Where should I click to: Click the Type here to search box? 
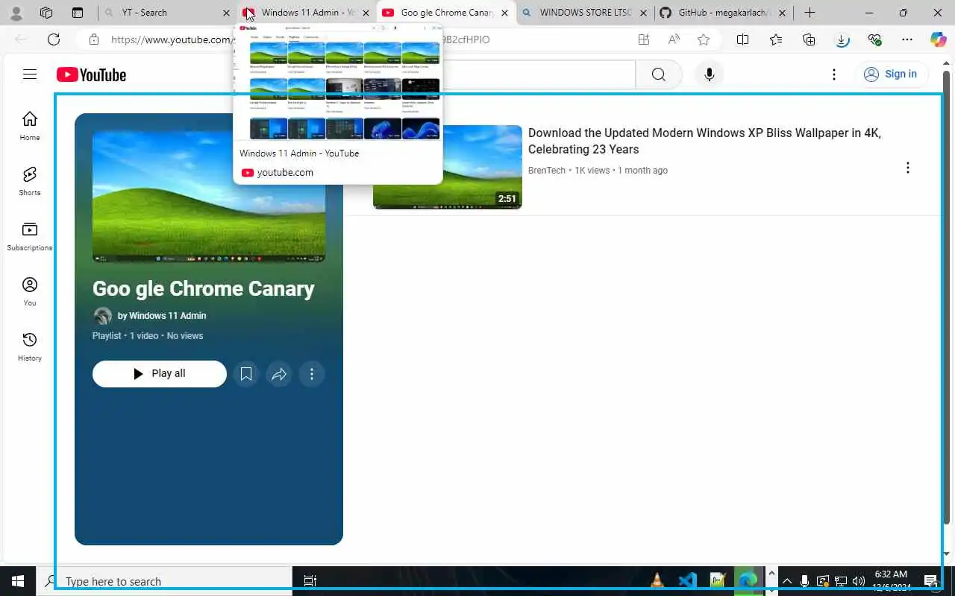164,581
